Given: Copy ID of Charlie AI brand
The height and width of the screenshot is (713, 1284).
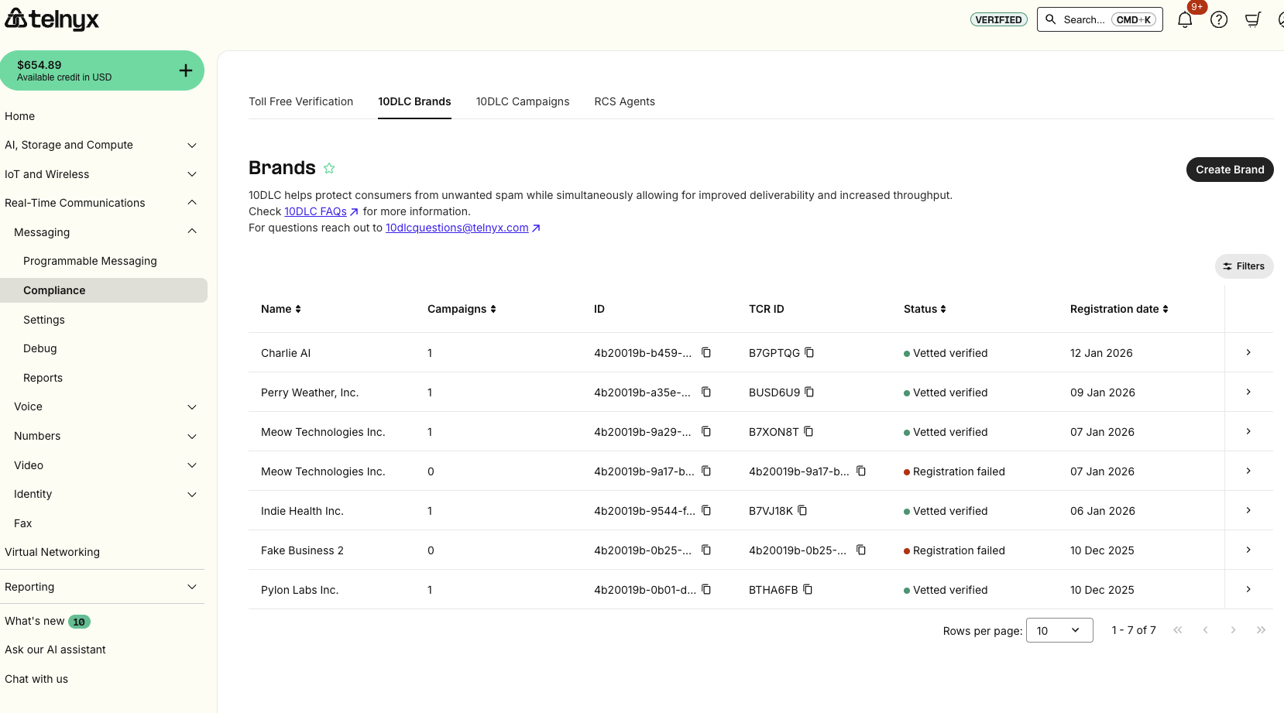Looking at the screenshot, I should pyautogui.click(x=706, y=352).
